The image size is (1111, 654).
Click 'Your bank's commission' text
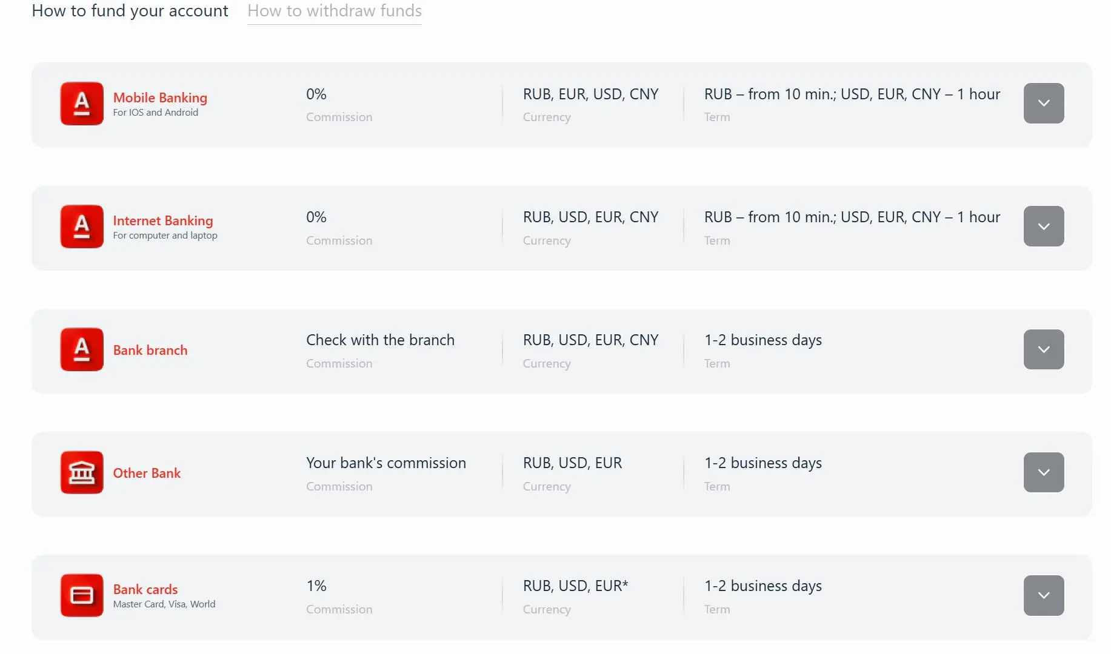386,463
